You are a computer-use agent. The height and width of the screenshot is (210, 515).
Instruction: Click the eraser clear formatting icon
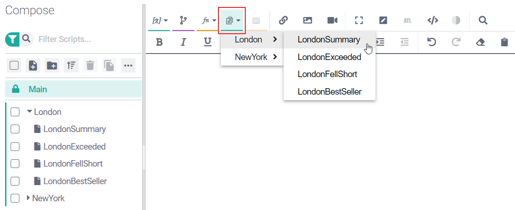coord(480,42)
